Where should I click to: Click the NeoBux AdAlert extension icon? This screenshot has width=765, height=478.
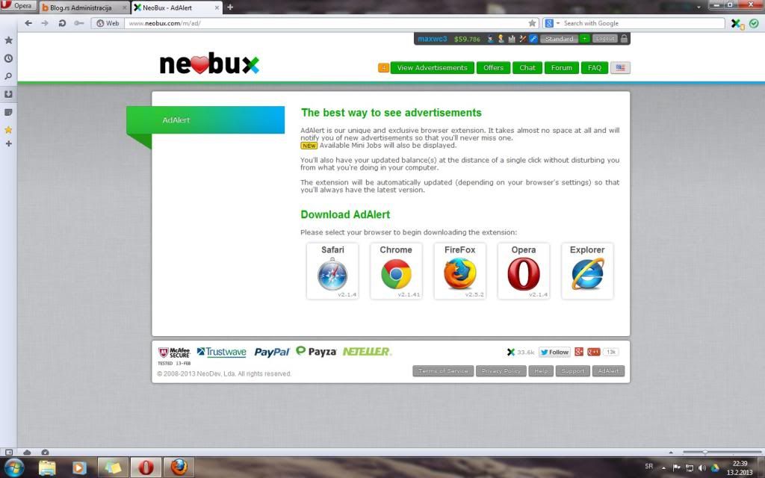tap(737, 23)
